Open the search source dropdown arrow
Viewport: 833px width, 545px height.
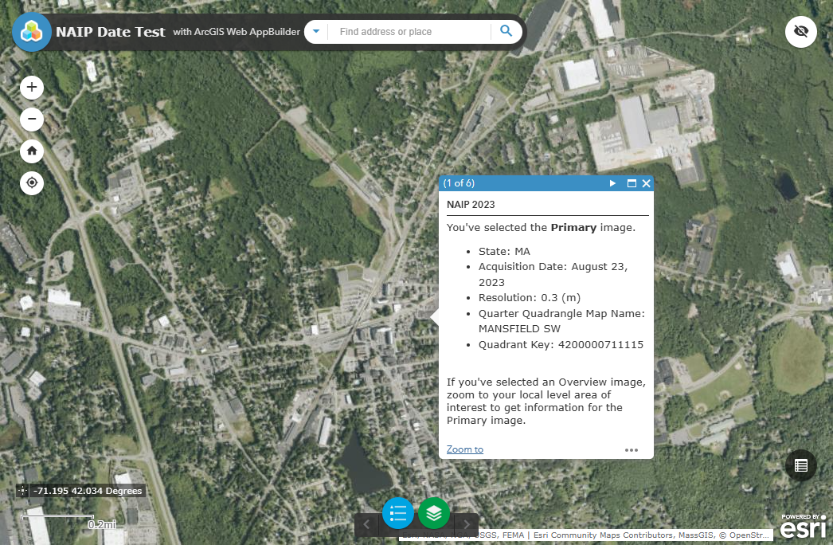(x=315, y=31)
